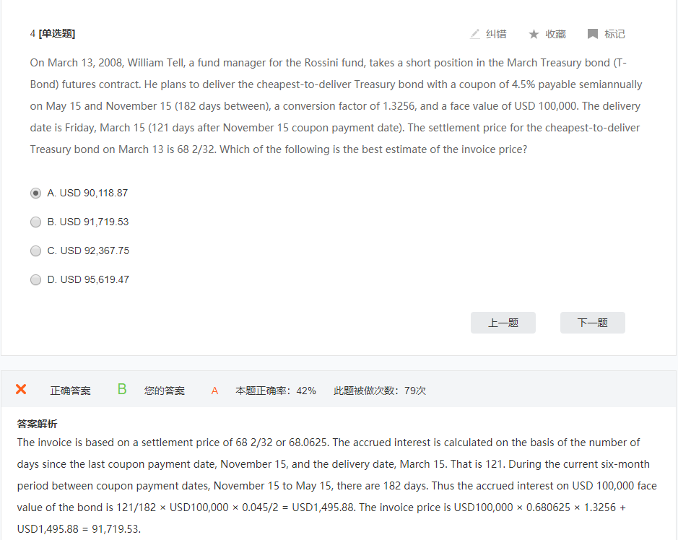Select option B USD 91,719.53 radio
This screenshot has width=678, height=540.
pos(36,222)
